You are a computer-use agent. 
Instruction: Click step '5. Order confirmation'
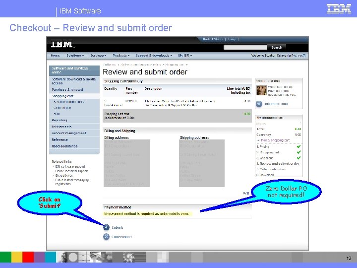271,169
